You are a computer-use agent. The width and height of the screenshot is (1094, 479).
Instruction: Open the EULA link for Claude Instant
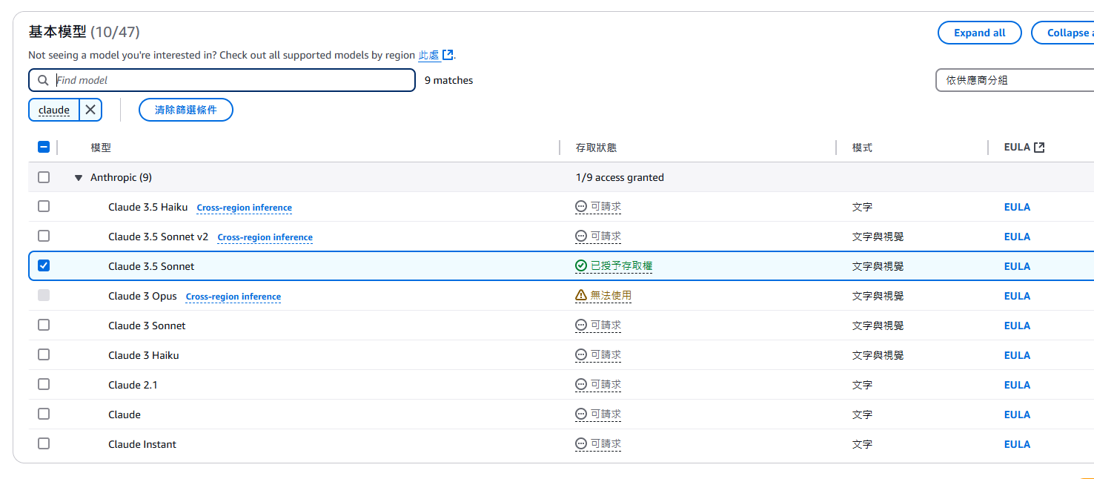pyautogui.click(x=1017, y=444)
